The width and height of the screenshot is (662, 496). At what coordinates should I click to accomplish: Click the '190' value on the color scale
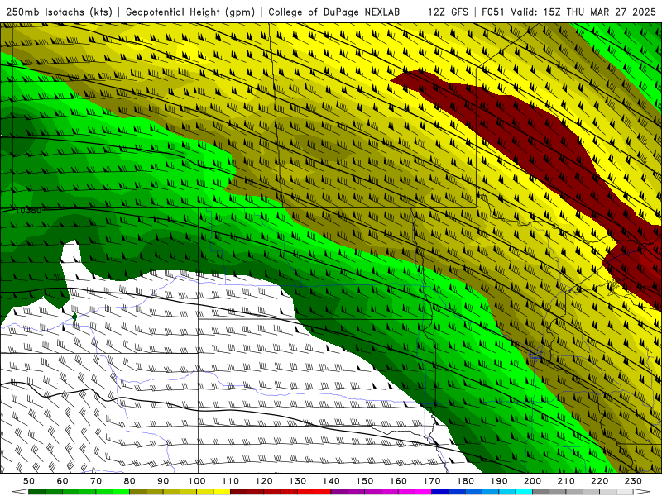pos(499,481)
